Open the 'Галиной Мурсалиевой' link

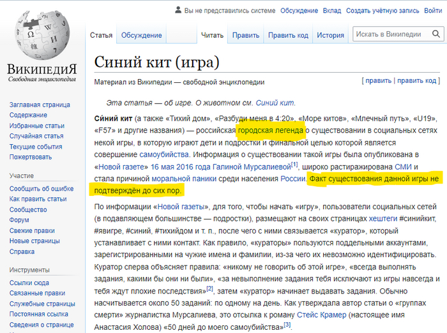click(x=252, y=166)
